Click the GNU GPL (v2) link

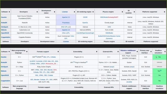point(66,27)
